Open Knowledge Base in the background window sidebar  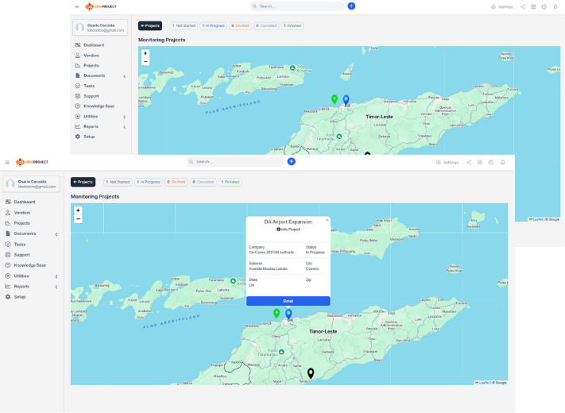(x=99, y=106)
